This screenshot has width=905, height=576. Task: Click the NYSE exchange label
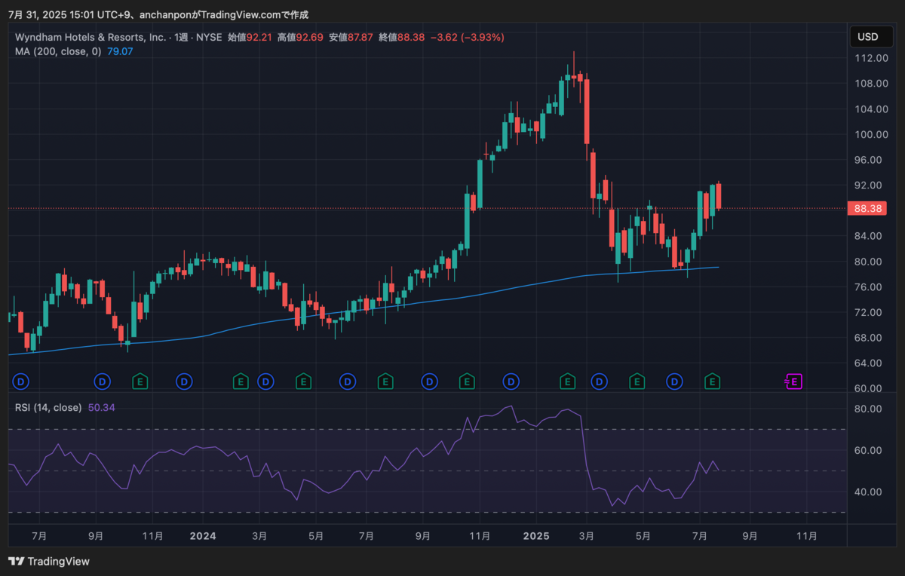tap(209, 37)
